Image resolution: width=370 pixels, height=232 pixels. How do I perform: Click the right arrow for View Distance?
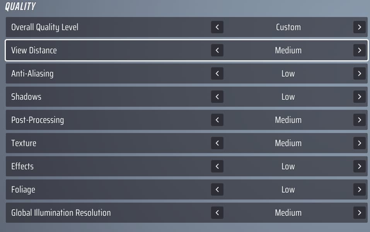tap(359, 50)
